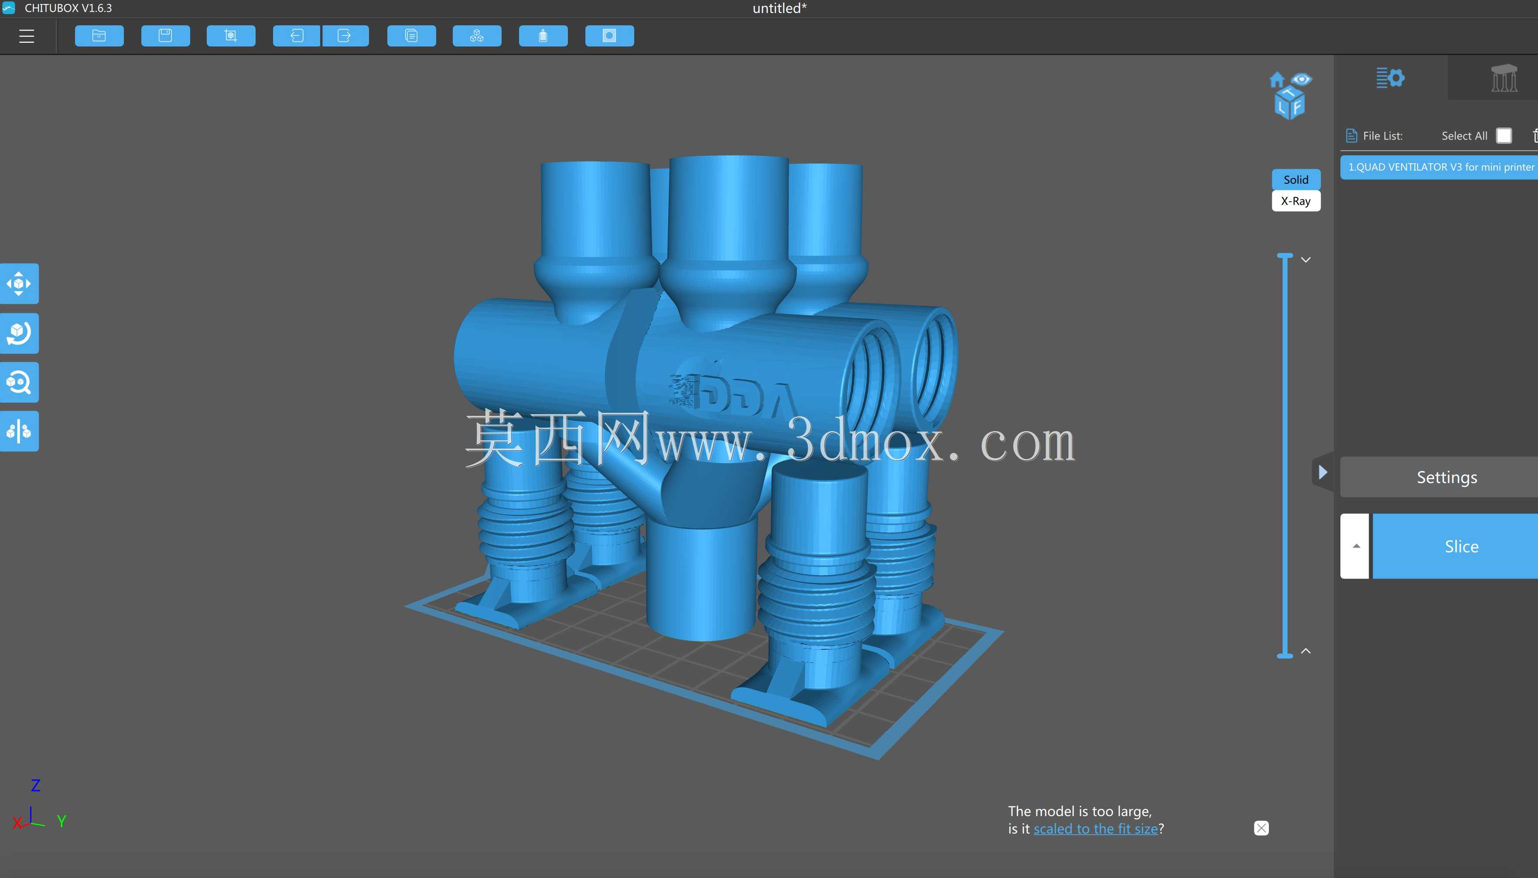Select the Rotate tool in left sidebar
Screen dimensions: 1538x878
[x=19, y=333]
